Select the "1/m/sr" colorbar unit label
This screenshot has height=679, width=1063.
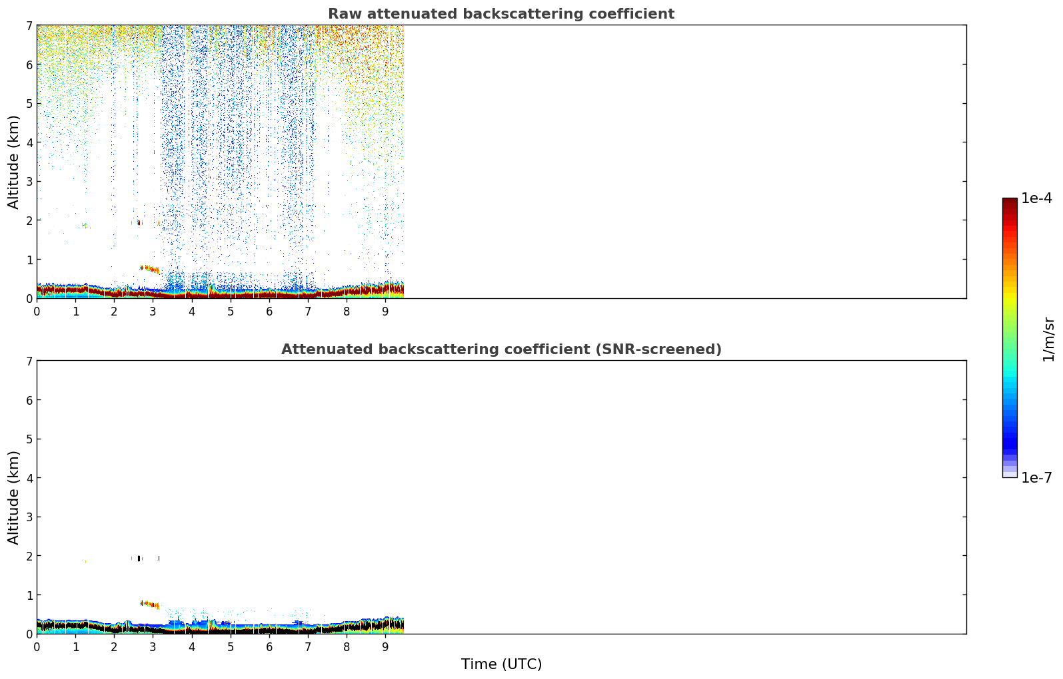click(x=1048, y=339)
